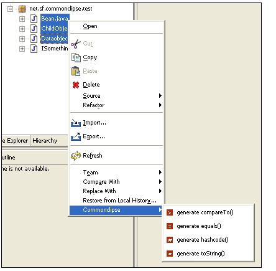Click the Copy documents icon
The height and width of the screenshot is (271, 276).
[76, 57]
